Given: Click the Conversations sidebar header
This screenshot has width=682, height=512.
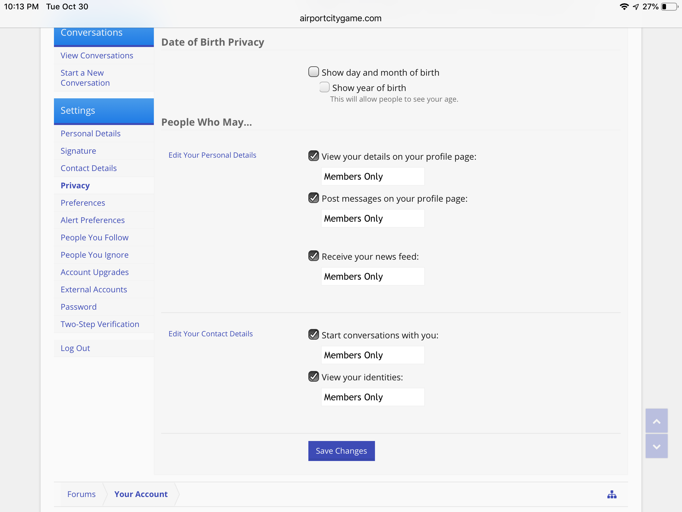Looking at the screenshot, I should point(104,37).
